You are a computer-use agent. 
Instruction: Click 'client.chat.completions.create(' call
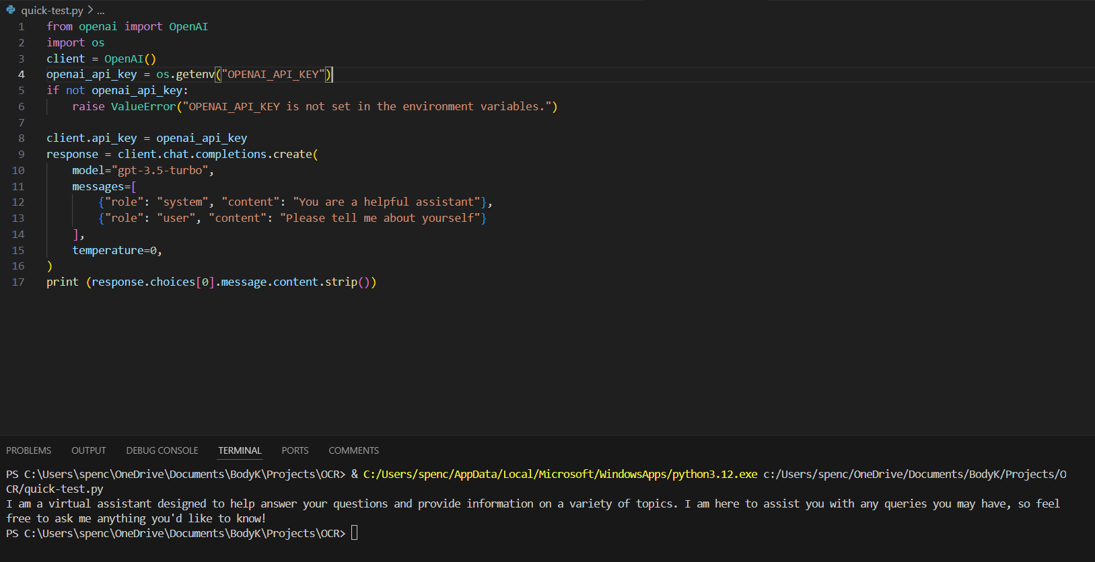[x=218, y=155]
